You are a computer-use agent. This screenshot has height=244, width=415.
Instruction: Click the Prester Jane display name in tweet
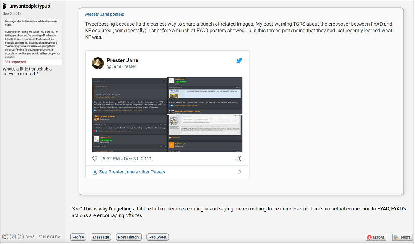[x=122, y=60]
